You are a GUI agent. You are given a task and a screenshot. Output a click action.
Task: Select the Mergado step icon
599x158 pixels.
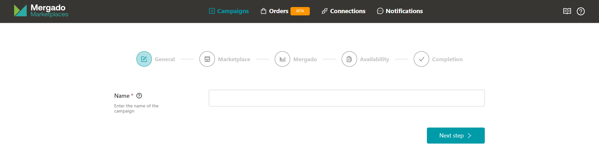(282, 59)
